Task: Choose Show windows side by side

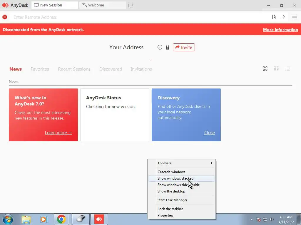Action: [x=181, y=185]
